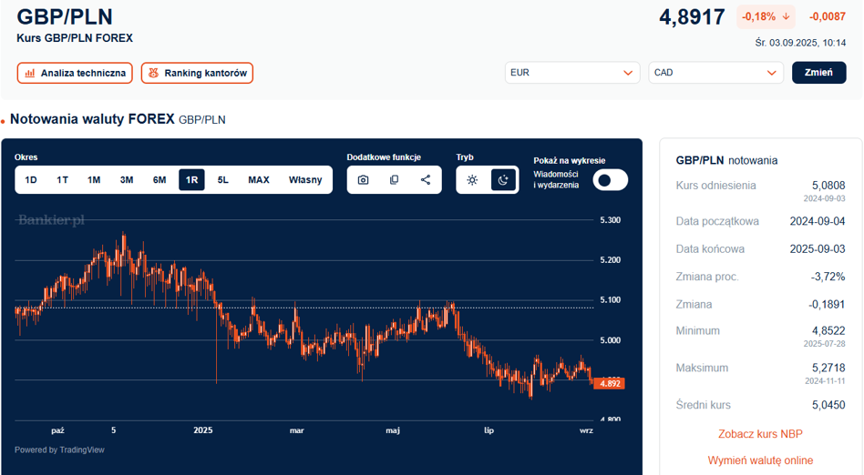The height and width of the screenshot is (475, 864).
Task: Click the Maksimum value 5,2718
Action: (828, 368)
